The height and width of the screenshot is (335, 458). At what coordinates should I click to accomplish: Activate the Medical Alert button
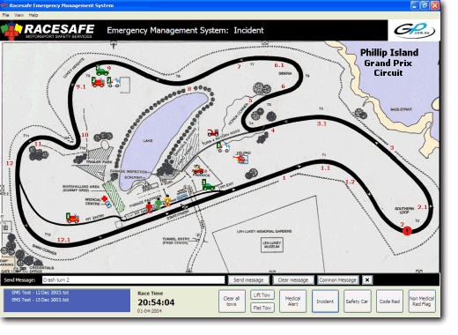coord(292,301)
